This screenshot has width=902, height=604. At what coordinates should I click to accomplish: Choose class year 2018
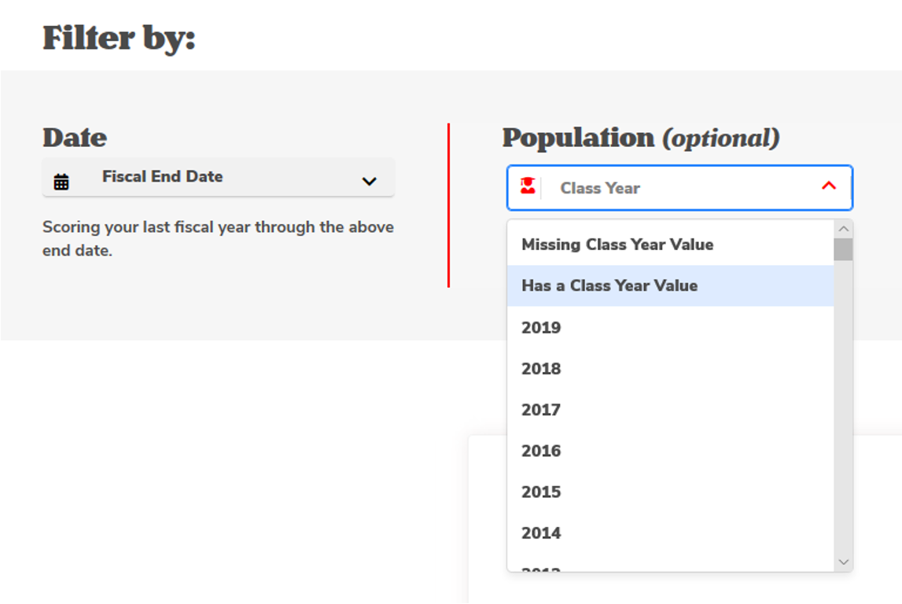coord(541,369)
